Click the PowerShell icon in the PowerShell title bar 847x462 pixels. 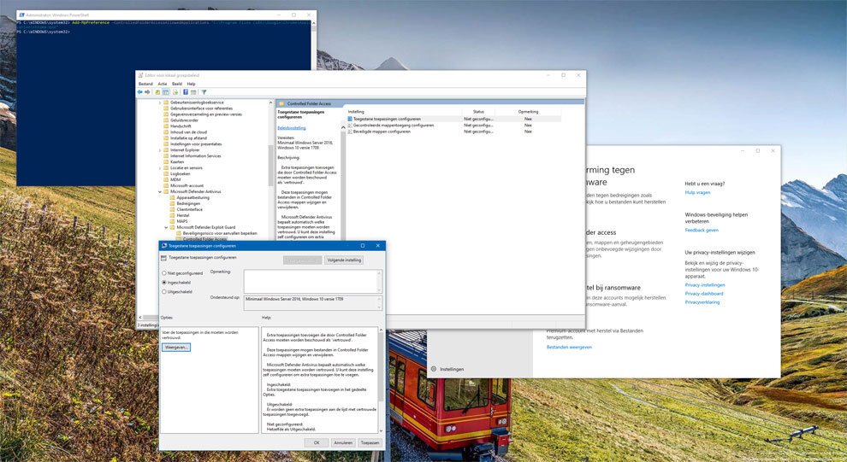pyautogui.click(x=21, y=15)
